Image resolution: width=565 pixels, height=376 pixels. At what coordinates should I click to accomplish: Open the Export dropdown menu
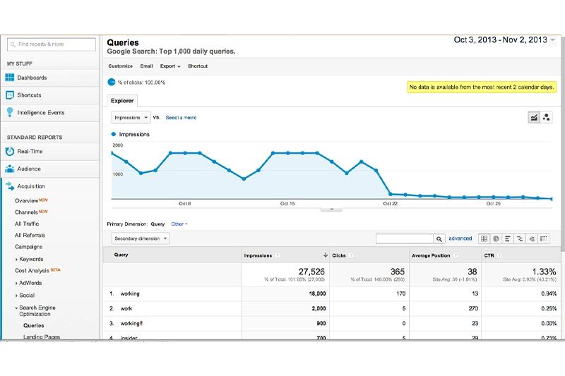(x=170, y=66)
